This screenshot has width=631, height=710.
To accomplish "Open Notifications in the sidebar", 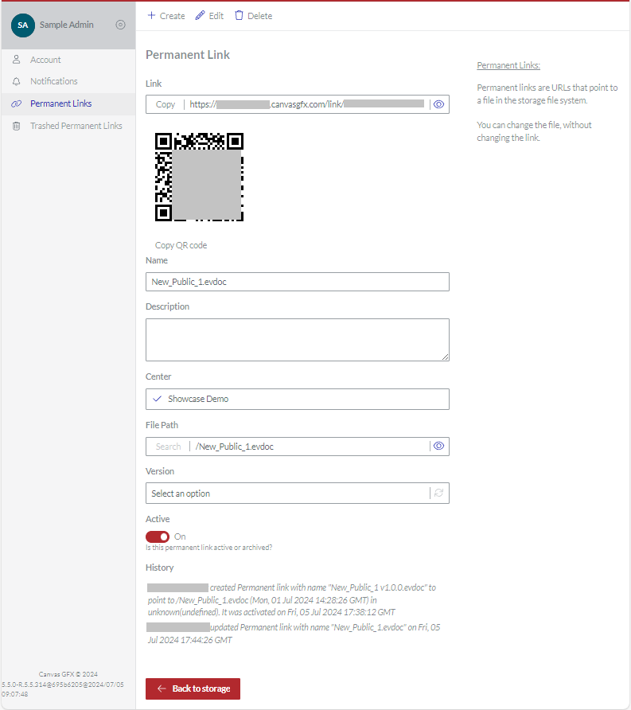I will click(68, 81).
